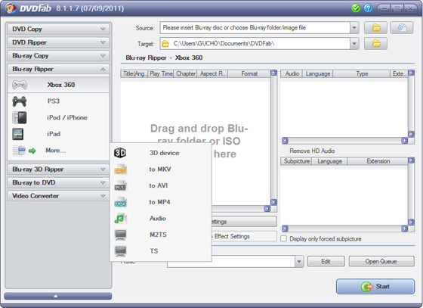This screenshot has width=423, height=308.
Task: Click the subpicture Extension column header
Action: click(x=378, y=161)
